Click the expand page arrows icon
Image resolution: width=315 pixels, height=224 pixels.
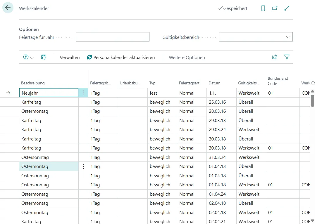click(x=287, y=8)
